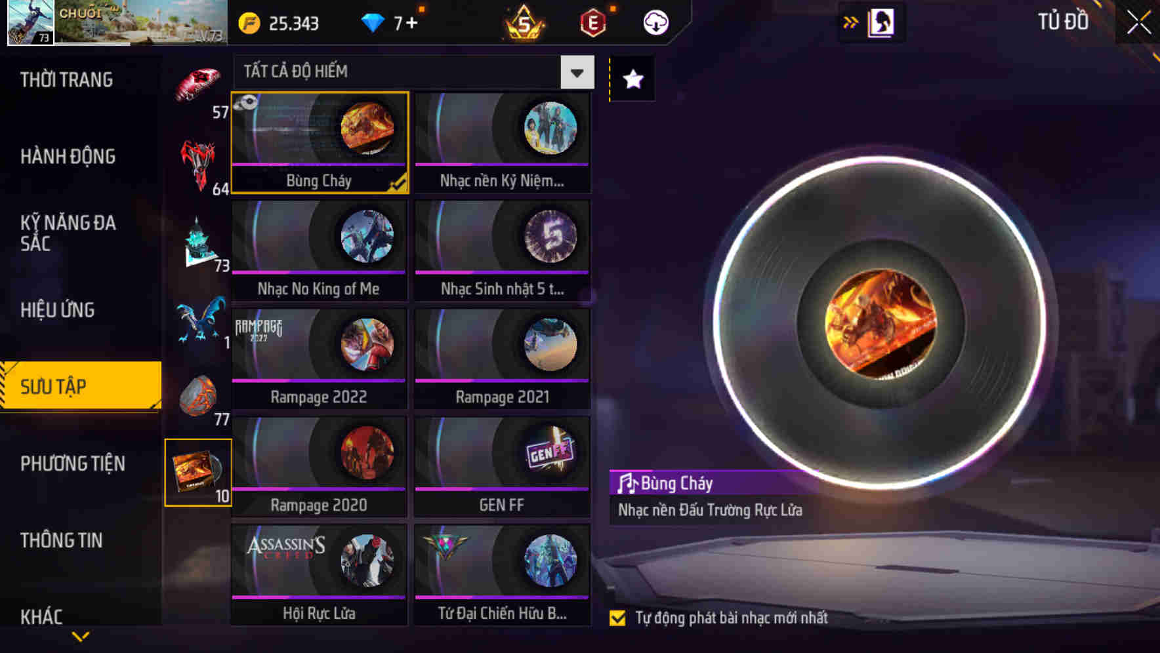Open the rank 5 crest icon
This screenshot has height=653, width=1160.
pos(524,23)
